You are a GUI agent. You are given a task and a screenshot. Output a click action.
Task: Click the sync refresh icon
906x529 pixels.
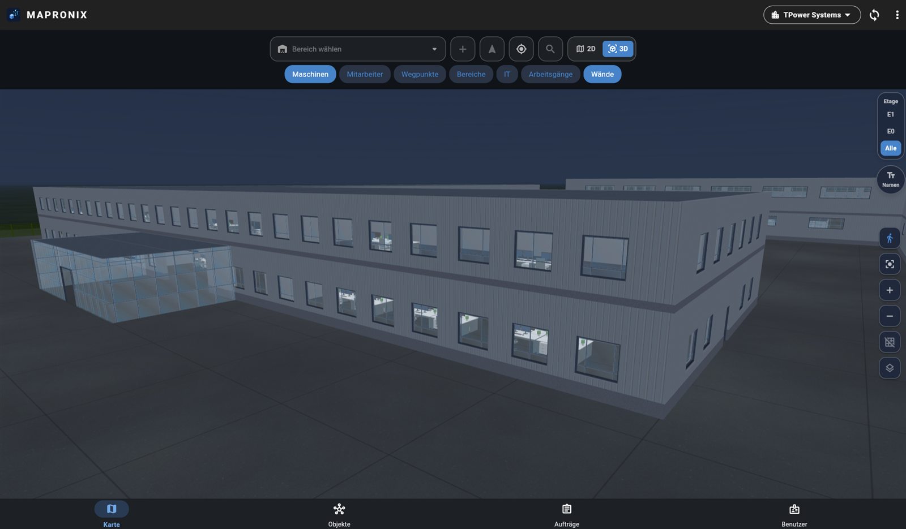(874, 15)
